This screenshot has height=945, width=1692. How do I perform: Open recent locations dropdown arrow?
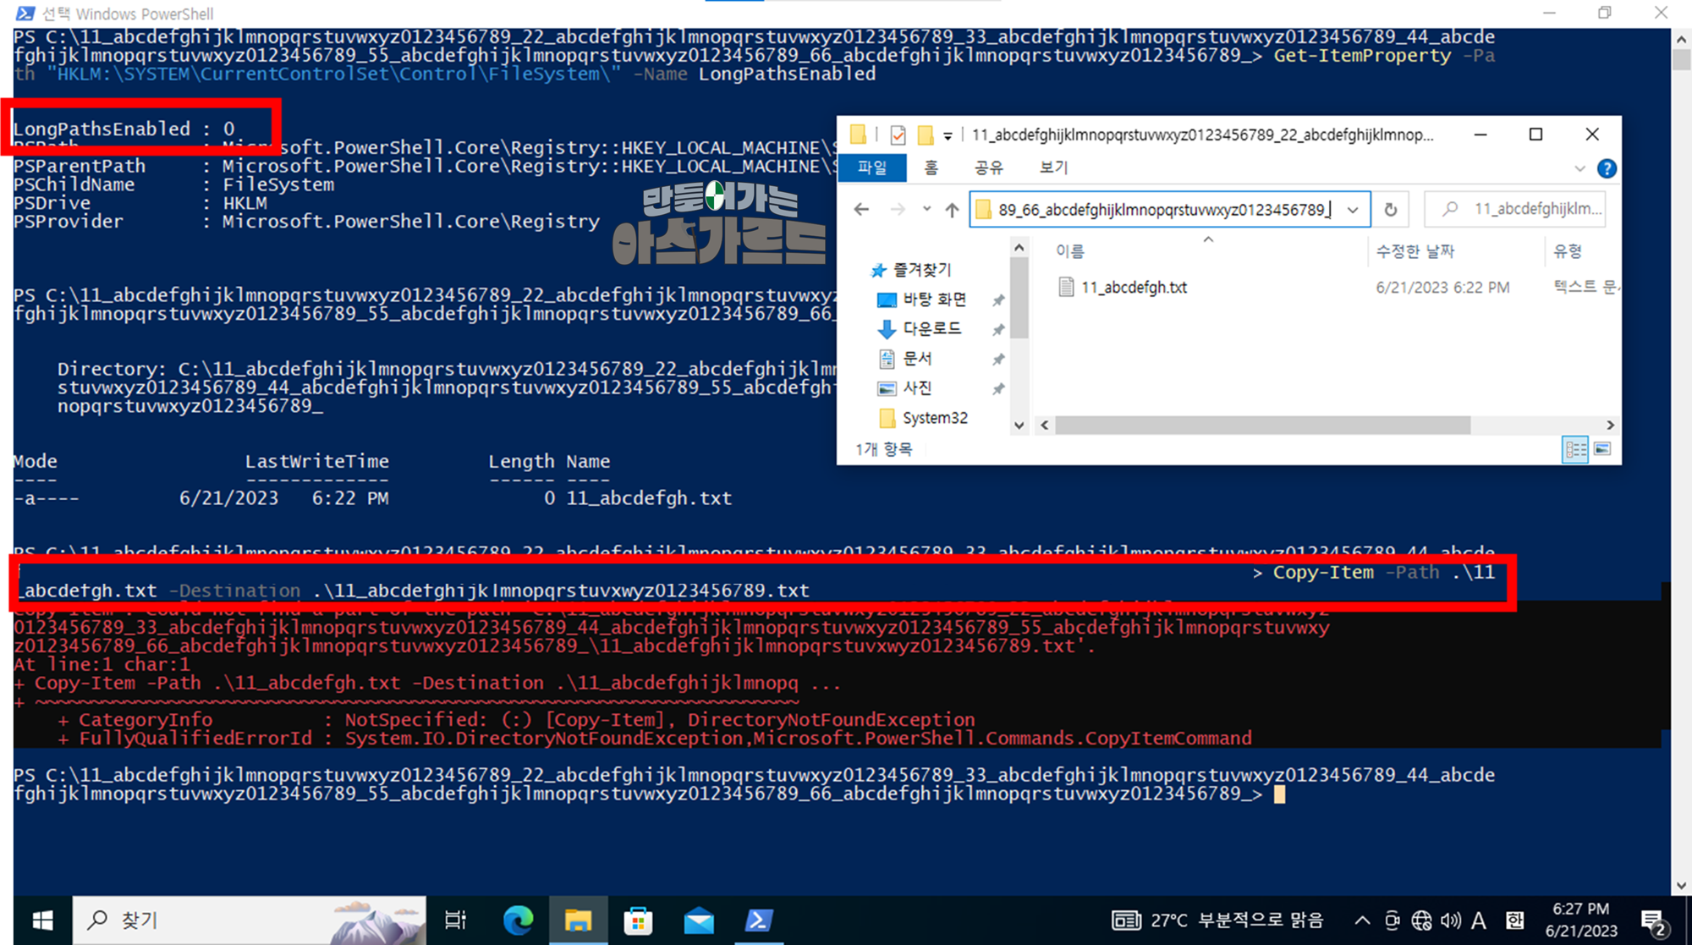click(x=926, y=209)
